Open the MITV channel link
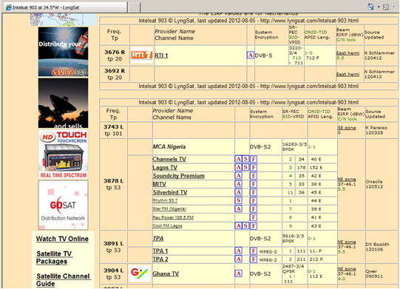Viewport: 400px width, 289px height. (159, 184)
